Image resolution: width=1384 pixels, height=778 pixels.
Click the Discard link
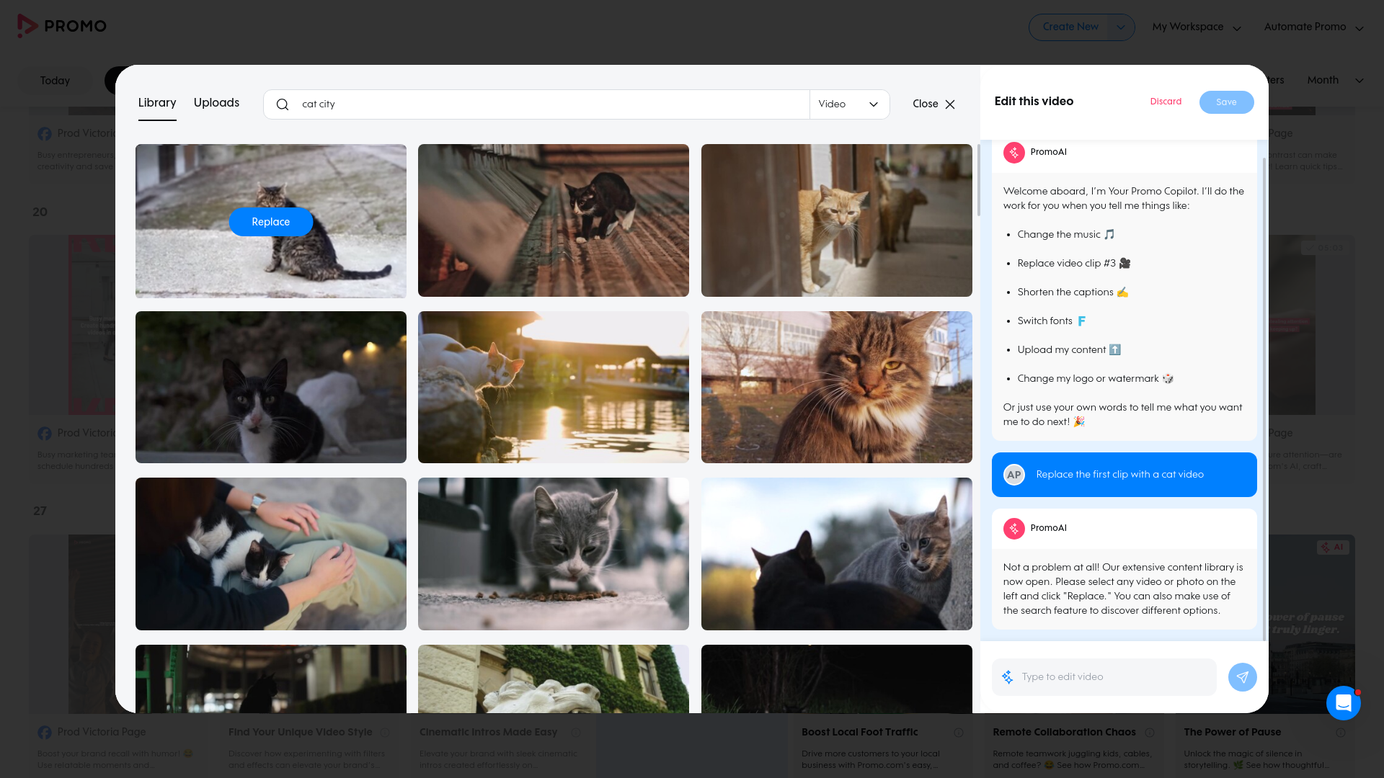click(1166, 102)
